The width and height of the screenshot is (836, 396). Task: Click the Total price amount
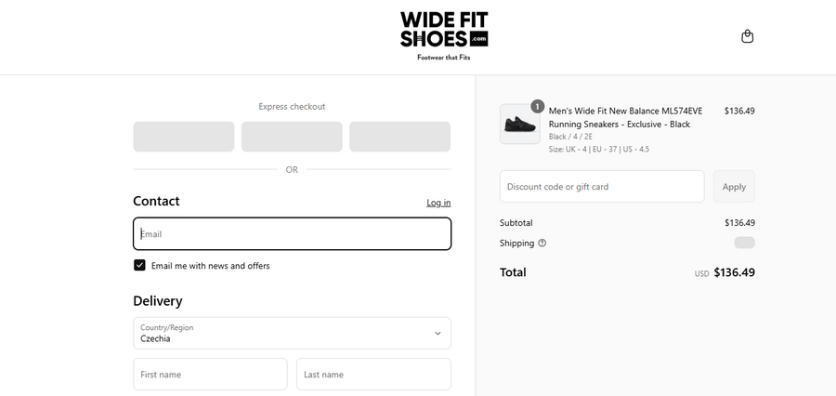pos(734,272)
